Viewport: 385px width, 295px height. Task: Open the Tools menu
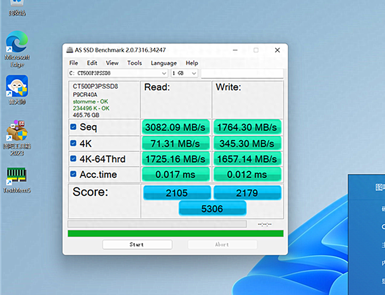point(135,63)
